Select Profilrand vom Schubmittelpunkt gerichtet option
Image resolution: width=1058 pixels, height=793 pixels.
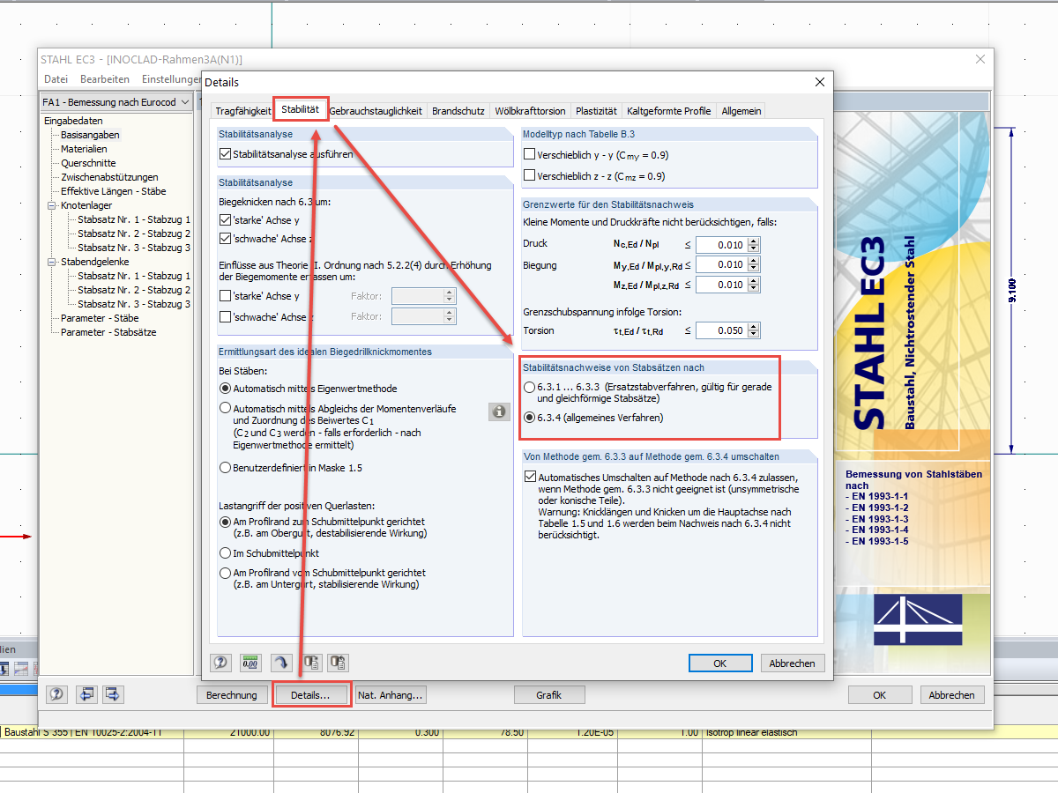coord(225,573)
